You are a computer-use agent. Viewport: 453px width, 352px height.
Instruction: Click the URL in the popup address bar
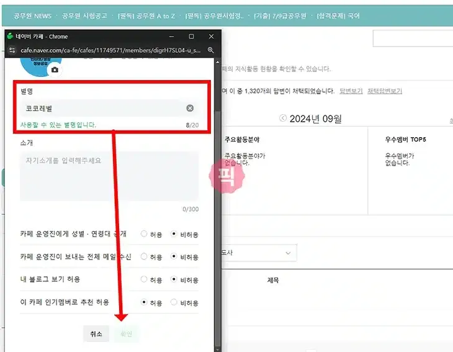[110, 50]
